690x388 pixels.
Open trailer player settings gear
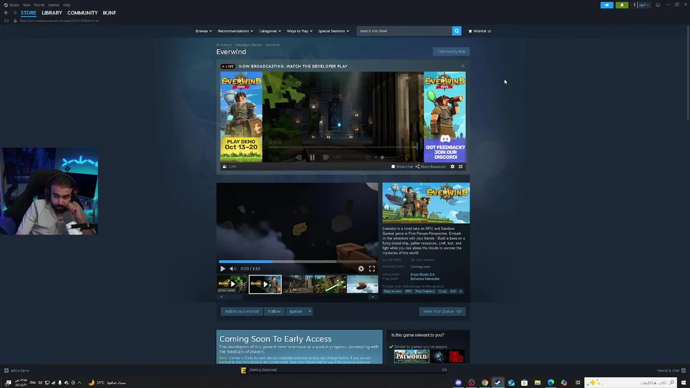361,268
